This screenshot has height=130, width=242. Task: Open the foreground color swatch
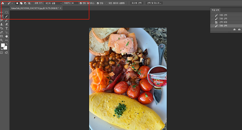3,45
